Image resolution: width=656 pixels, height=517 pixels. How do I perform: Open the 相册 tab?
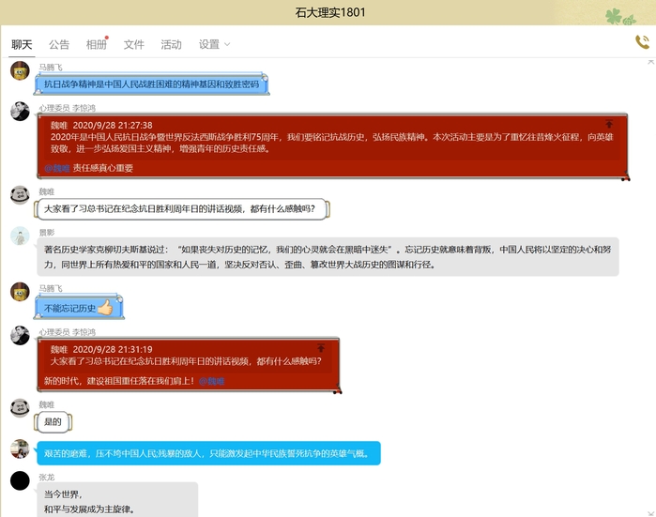pos(97,44)
